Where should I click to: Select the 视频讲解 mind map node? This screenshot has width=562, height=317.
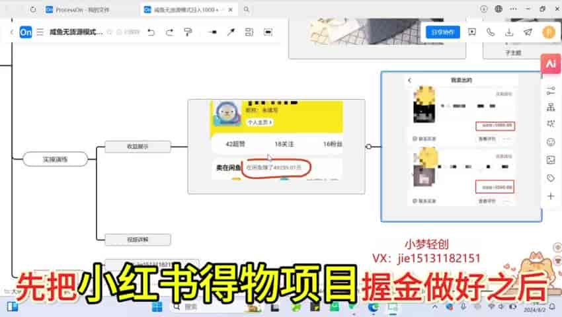coord(138,240)
